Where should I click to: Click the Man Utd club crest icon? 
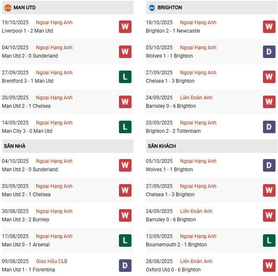[x=8, y=8]
